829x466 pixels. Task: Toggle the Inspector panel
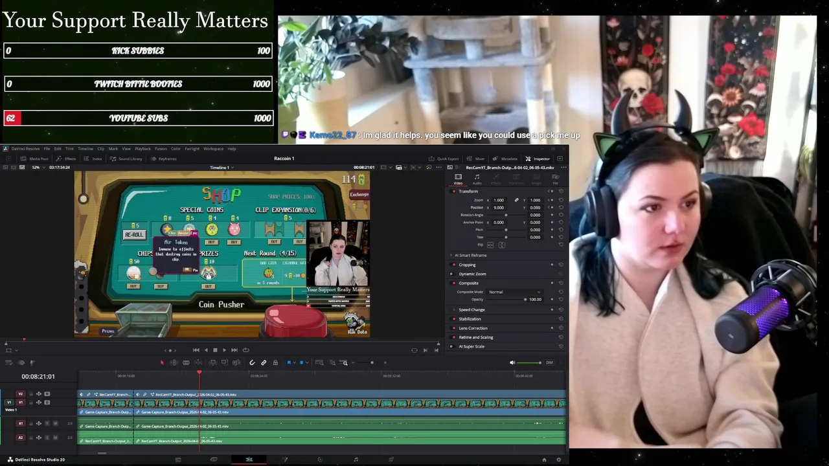pos(538,159)
